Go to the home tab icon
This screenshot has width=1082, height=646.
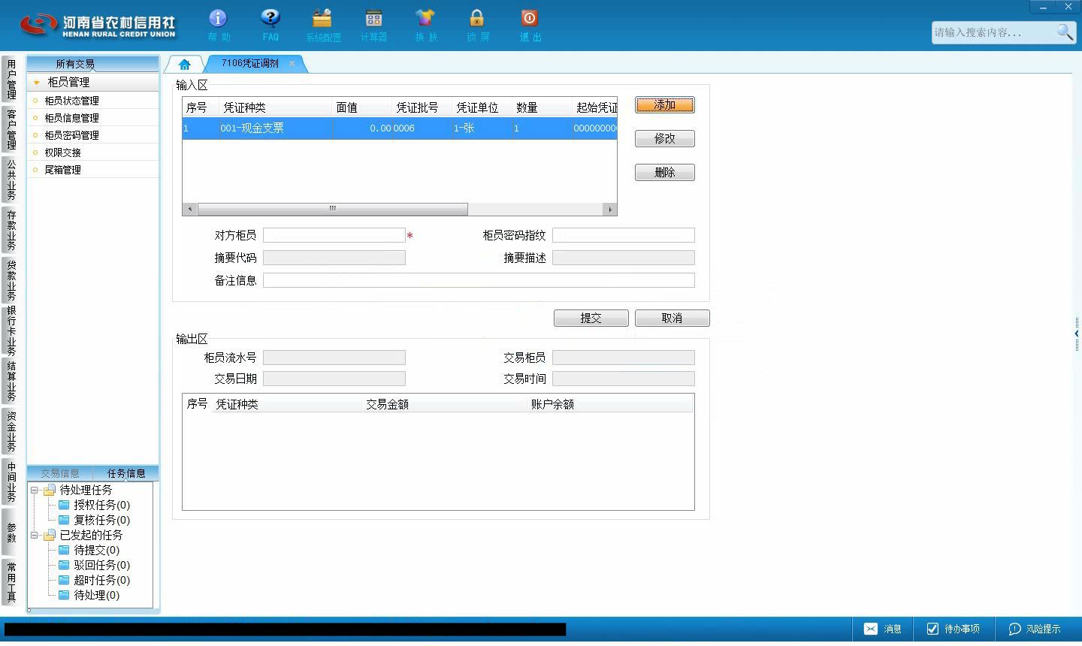(184, 65)
